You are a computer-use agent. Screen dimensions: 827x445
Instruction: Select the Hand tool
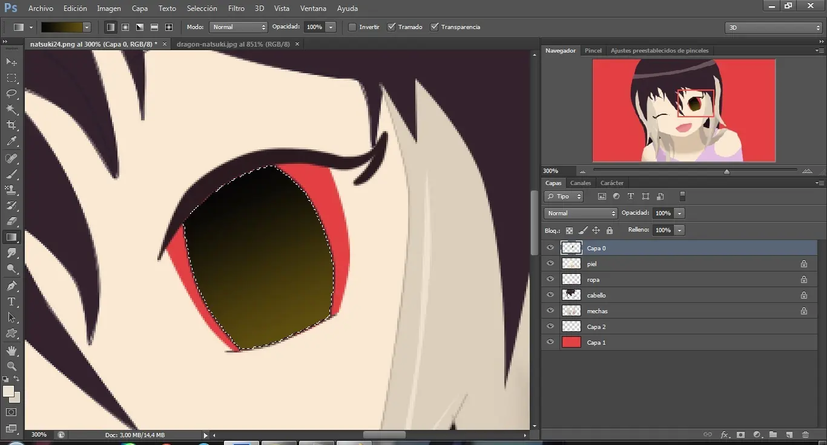[x=12, y=350]
